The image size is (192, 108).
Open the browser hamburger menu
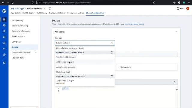[189, 3]
